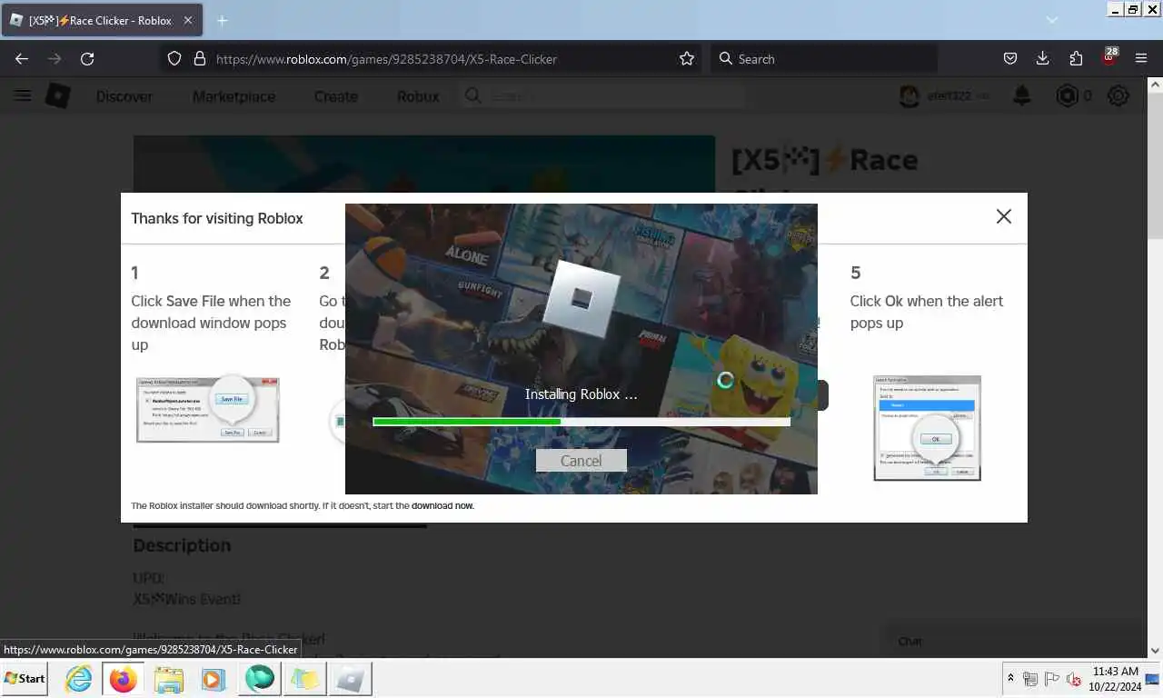The width and height of the screenshot is (1163, 698).
Task: Open the user avatar profile
Action: pyautogui.click(x=910, y=95)
